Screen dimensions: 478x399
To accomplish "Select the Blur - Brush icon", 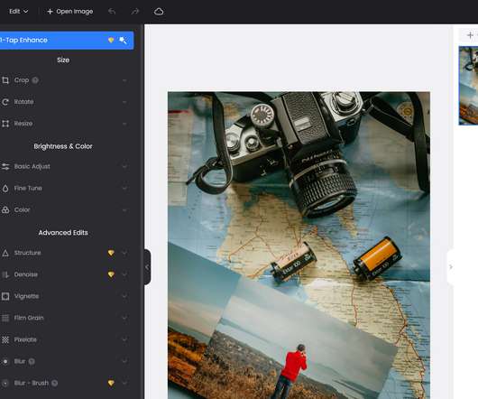I will tap(5, 383).
